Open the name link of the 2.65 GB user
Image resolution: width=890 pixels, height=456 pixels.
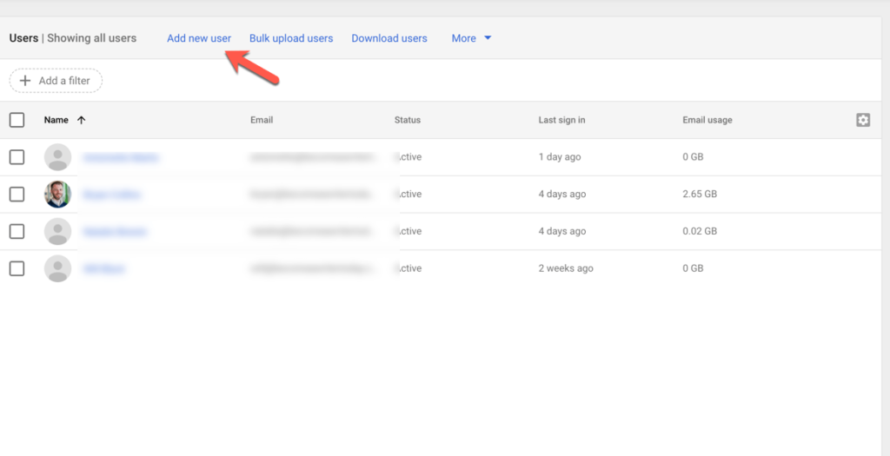(x=111, y=195)
